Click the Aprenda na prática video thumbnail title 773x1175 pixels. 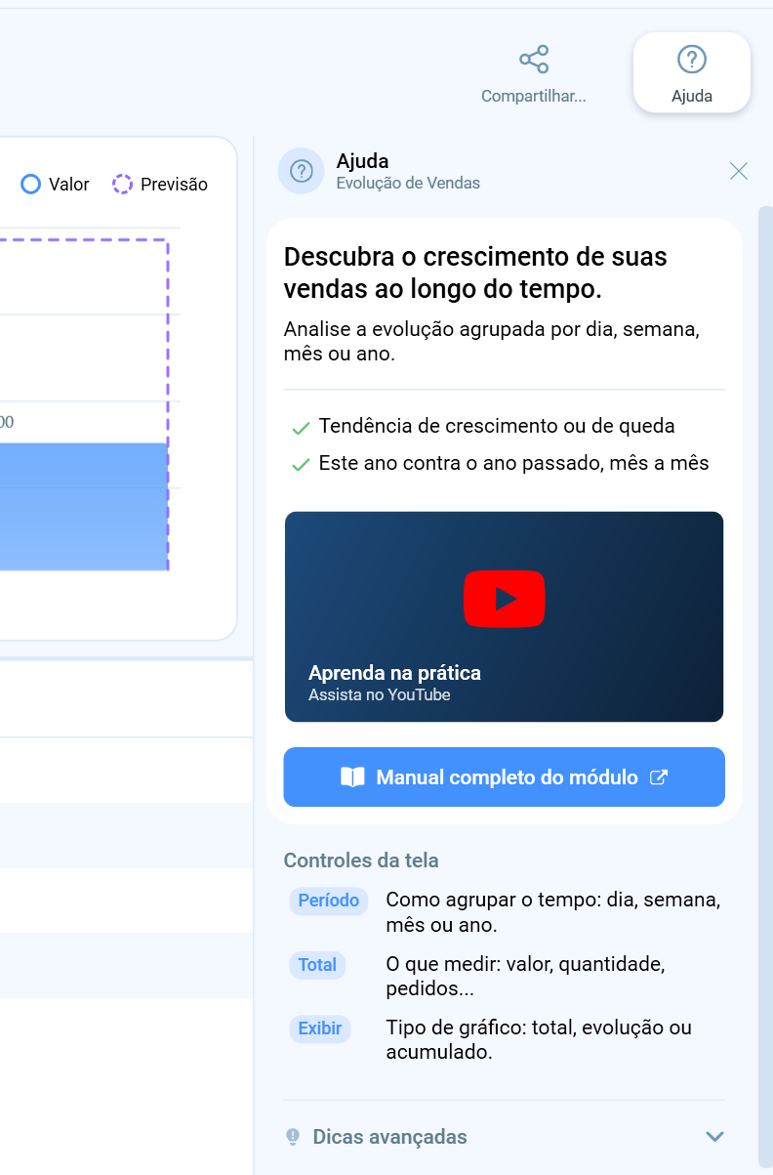click(x=394, y=673)
